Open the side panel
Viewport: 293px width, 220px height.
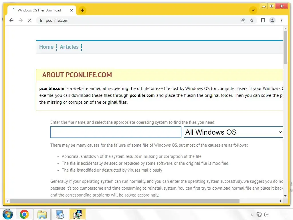(263, 20)
